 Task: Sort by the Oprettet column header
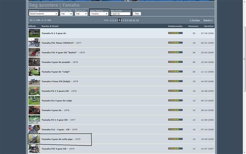click(208, 26)
